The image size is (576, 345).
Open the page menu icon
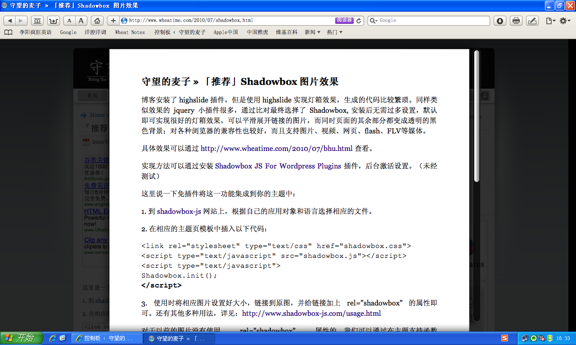tap(550, 21)
